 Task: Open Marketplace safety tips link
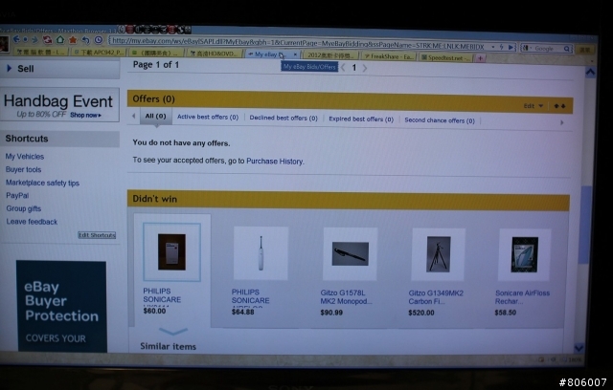tap(42, 183)
